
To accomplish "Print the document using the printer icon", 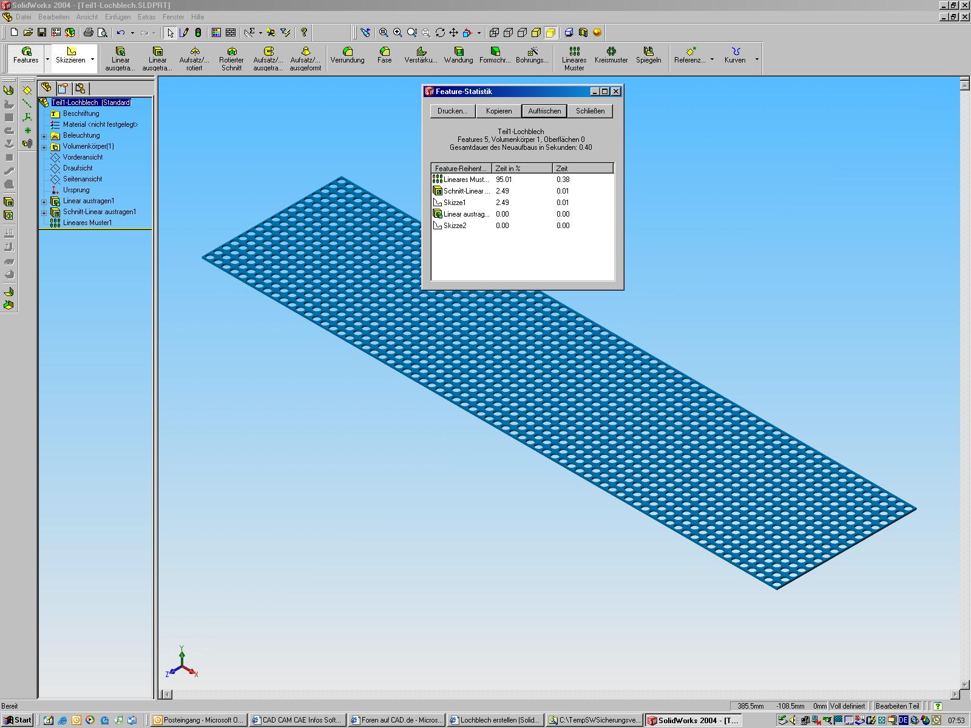I will [89, 33].
